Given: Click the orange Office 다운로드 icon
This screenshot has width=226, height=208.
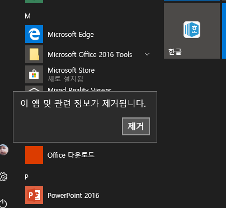Looking at the screenshot, I should coord(34,155).
